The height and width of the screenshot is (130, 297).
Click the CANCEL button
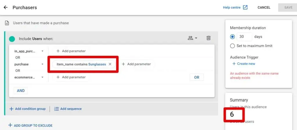coord(264,8)
